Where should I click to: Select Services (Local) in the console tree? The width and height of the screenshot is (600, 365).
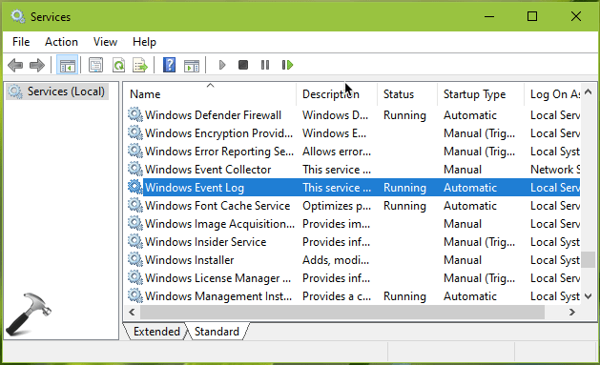click(57, 91)
